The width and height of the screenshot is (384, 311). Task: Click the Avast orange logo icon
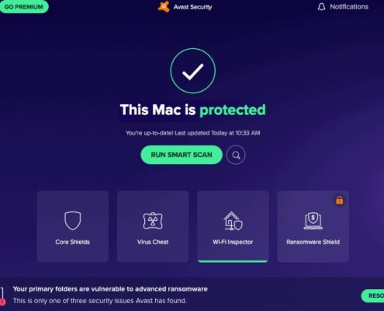click(x=164, y=6)
